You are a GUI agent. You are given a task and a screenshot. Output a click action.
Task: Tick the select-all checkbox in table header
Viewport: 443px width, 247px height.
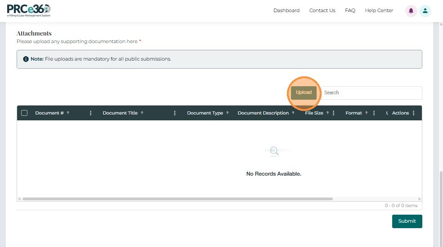pos(24,113)
